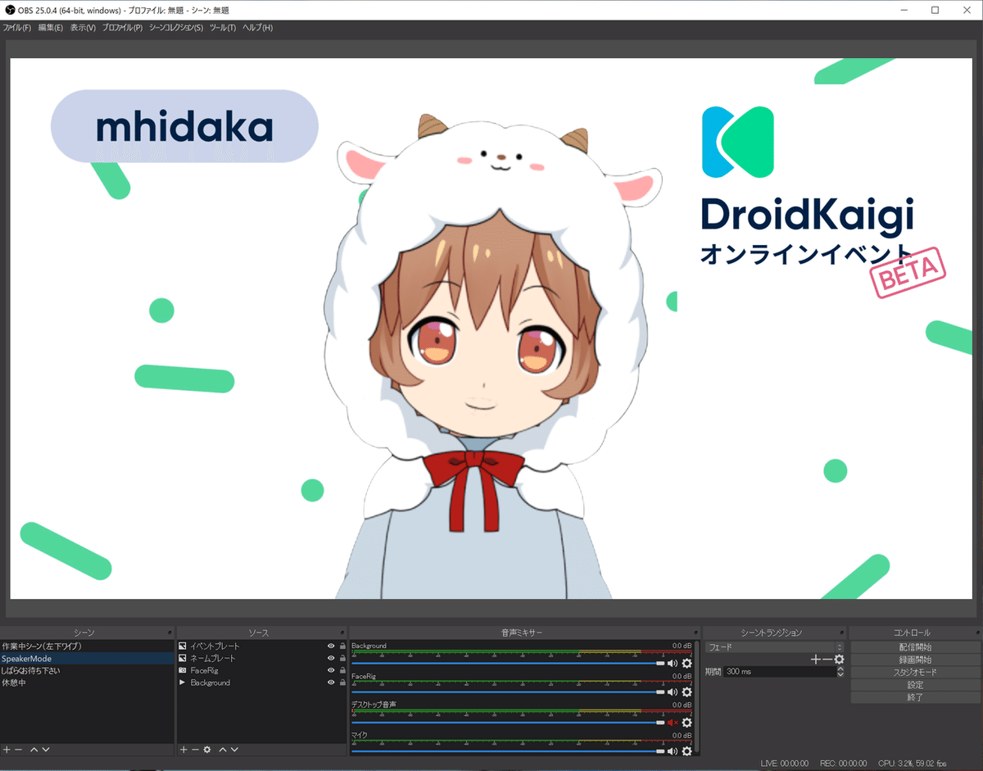Hide the Background source via eye icon
Viewport: 983px width, 771px height.
point(331,683)
